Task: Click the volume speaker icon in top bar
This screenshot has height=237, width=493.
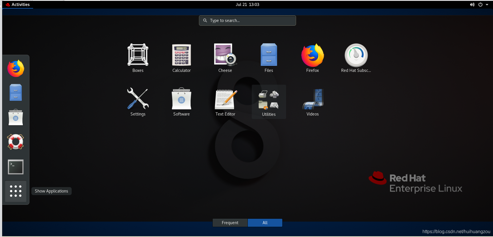Action: [x=472, y=5]
